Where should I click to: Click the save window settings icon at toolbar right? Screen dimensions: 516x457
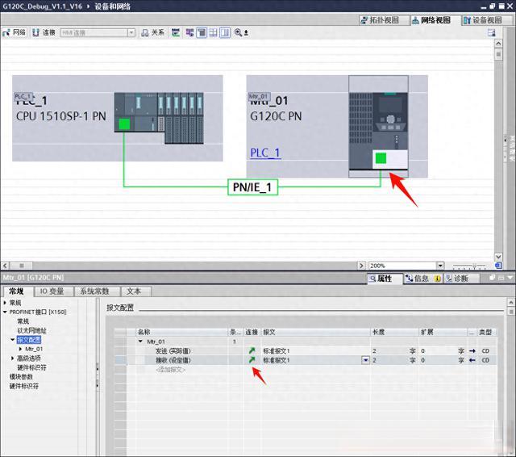pyautogui.click(x=491, y=32)
